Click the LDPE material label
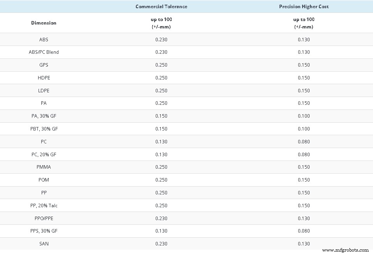The width and height of the screenshot is (373, 254). click(44, 90)
